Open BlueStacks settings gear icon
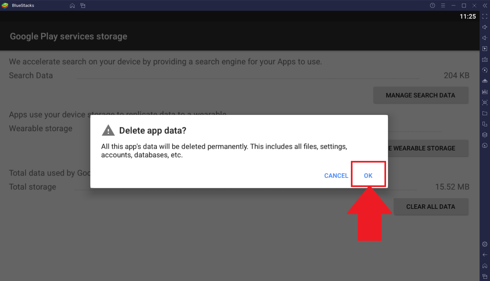The width and height of the screenshot is (490, 281). coord(485,244)
